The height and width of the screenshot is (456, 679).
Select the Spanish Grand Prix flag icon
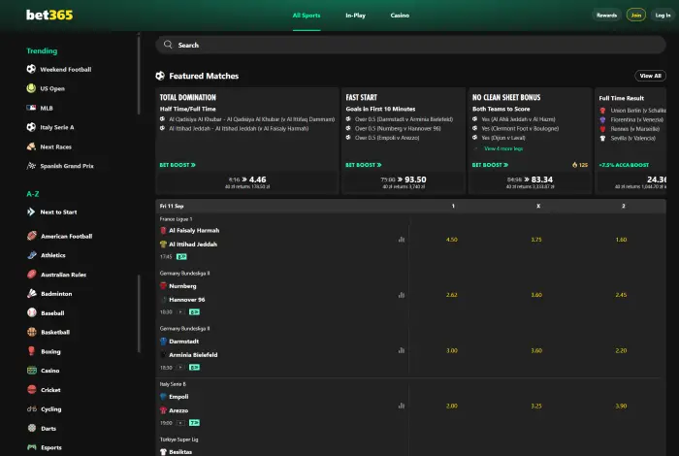(x=31, y=166)
